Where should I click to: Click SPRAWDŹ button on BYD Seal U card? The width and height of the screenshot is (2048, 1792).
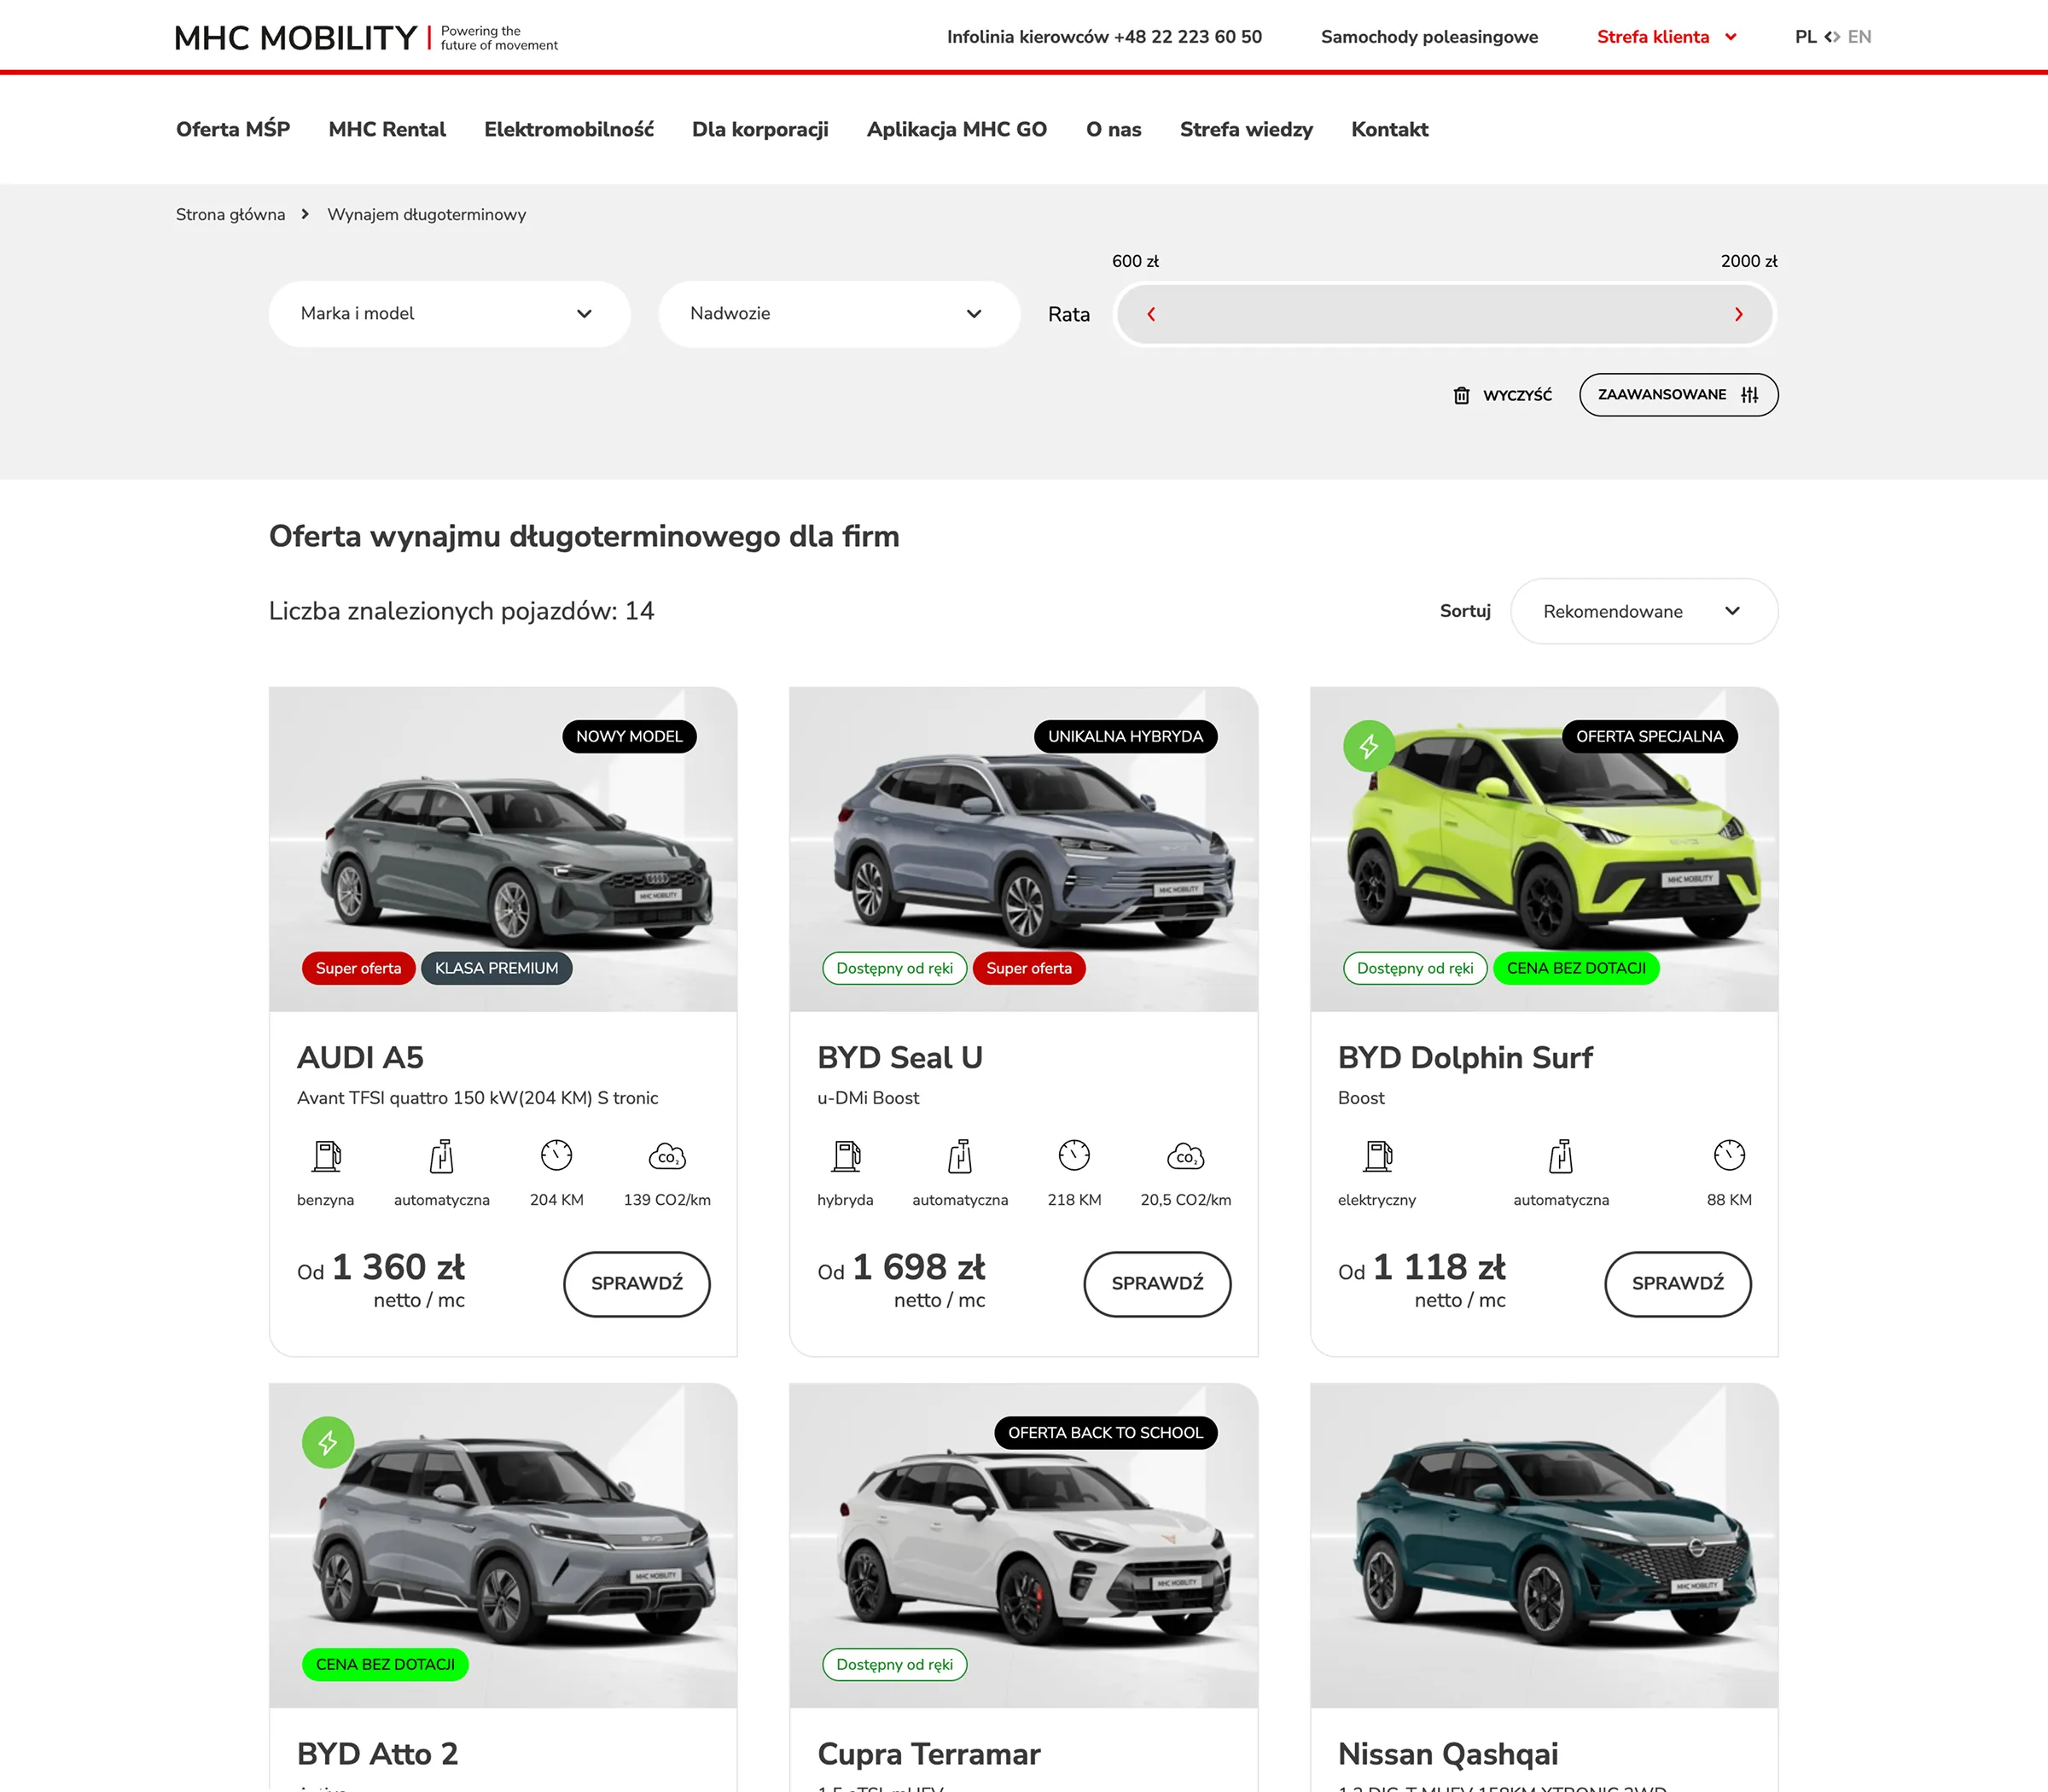pyautogui.click(x=1157, y=1284)
